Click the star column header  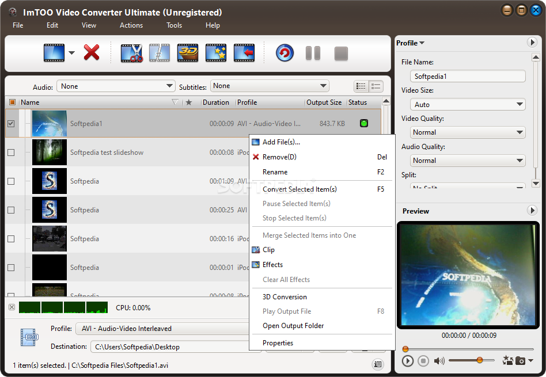[189, 102]
